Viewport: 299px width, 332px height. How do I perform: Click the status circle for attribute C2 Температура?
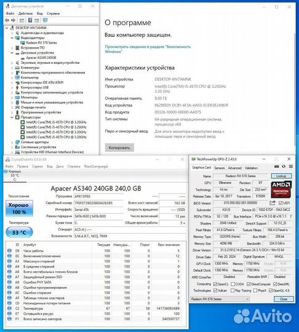pos(9,309)
